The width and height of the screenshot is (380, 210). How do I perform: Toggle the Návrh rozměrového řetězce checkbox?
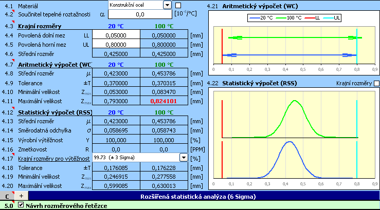(x=21, y=205)
